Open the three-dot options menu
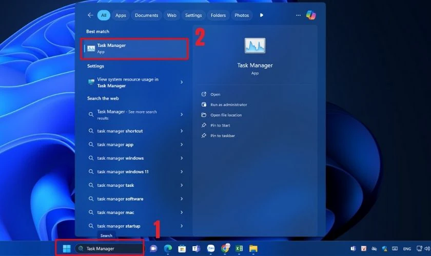The width and height of the screenshot is (431, 256). (298, 15)
